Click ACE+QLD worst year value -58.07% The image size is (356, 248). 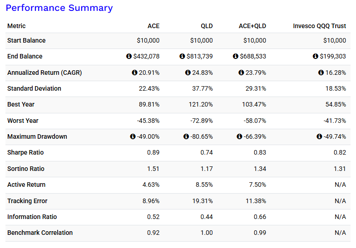pyautogui.click(x=255, y=121)
